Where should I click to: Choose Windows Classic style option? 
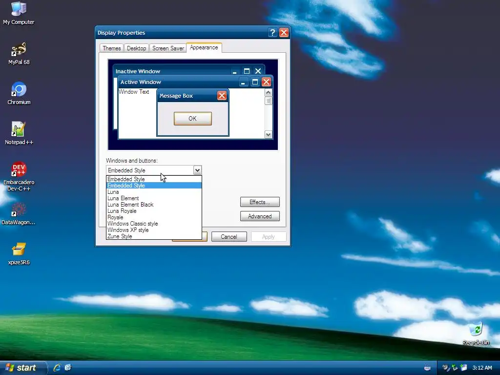coord(154,224)
